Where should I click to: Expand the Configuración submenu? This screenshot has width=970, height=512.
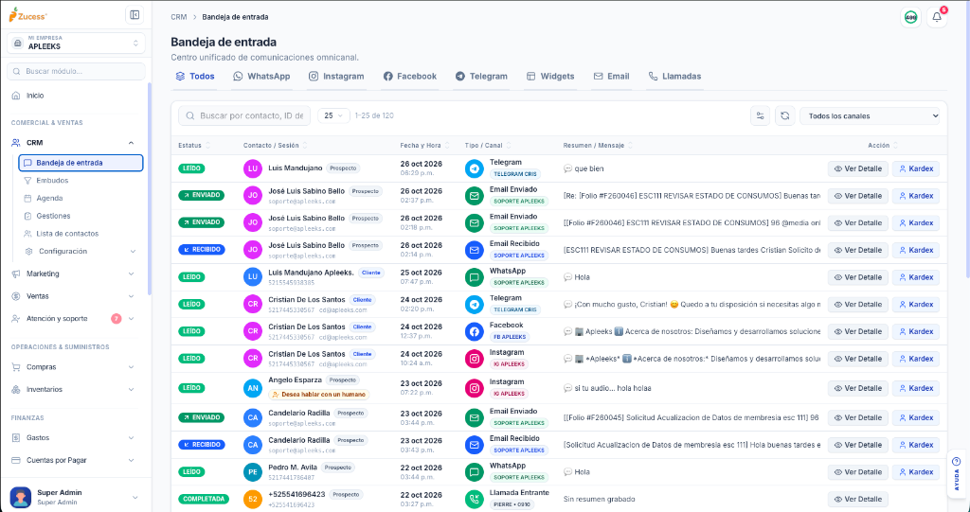click(x=133, y=252)
